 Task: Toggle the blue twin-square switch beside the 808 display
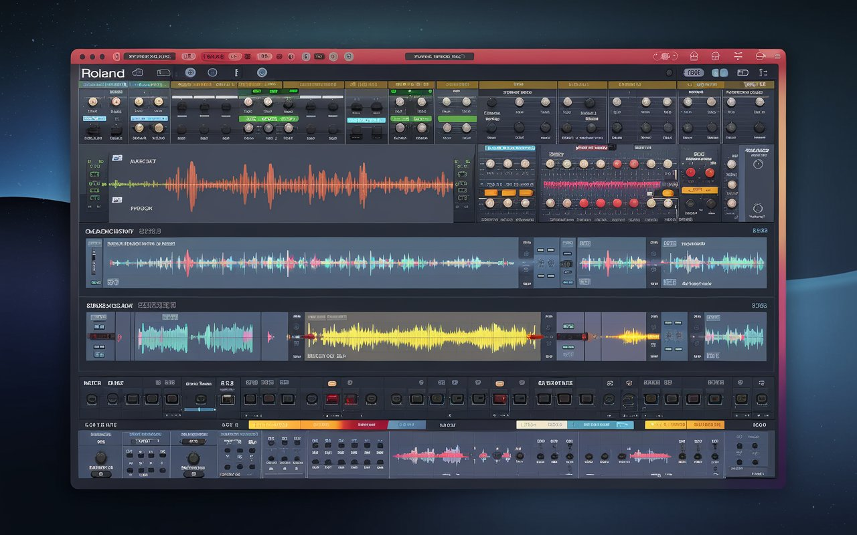(x=720, y=72)
